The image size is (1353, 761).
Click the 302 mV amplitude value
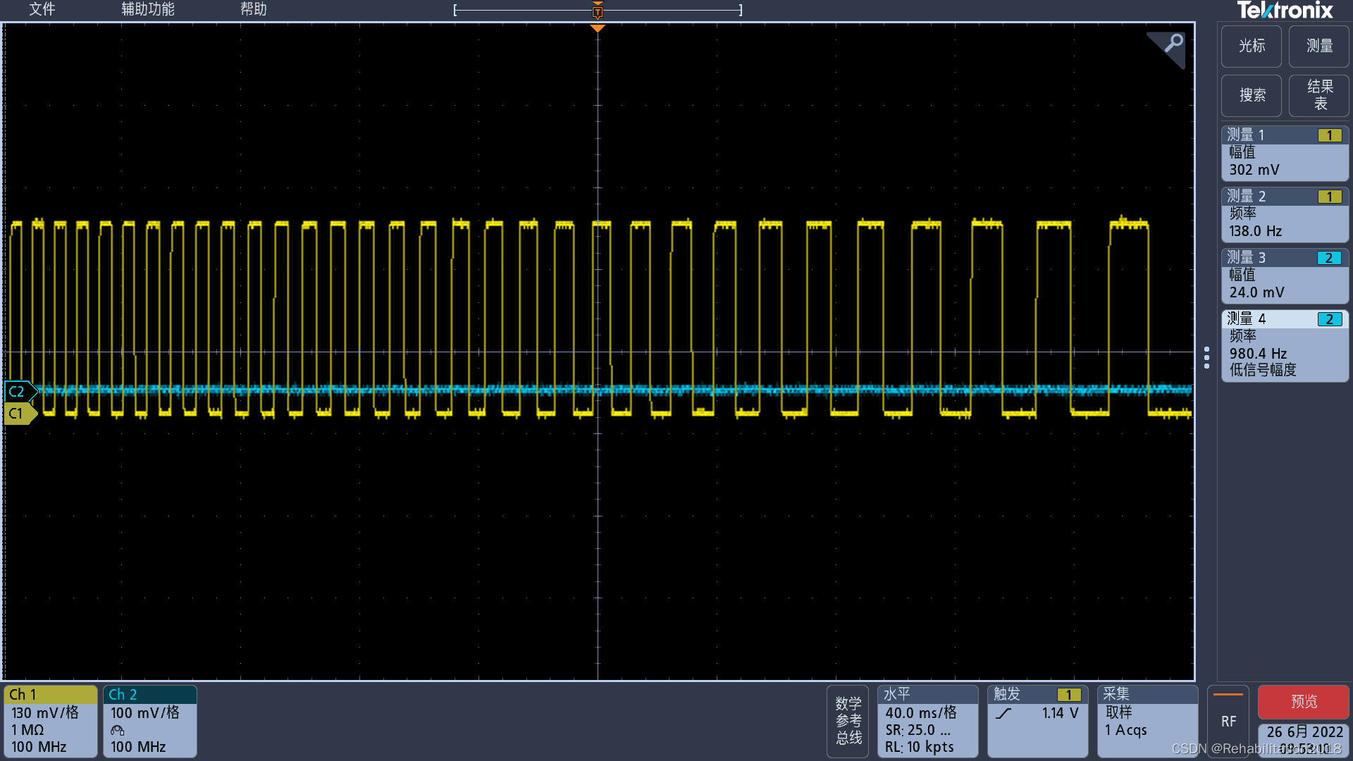[1254, 170]
